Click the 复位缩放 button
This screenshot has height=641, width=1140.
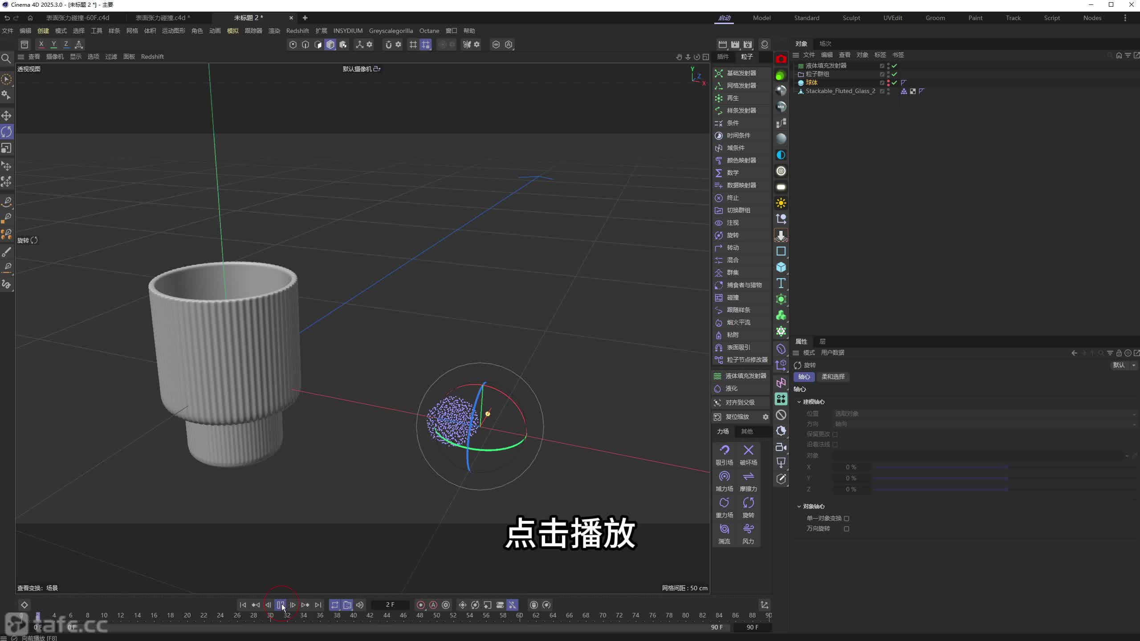737,417
